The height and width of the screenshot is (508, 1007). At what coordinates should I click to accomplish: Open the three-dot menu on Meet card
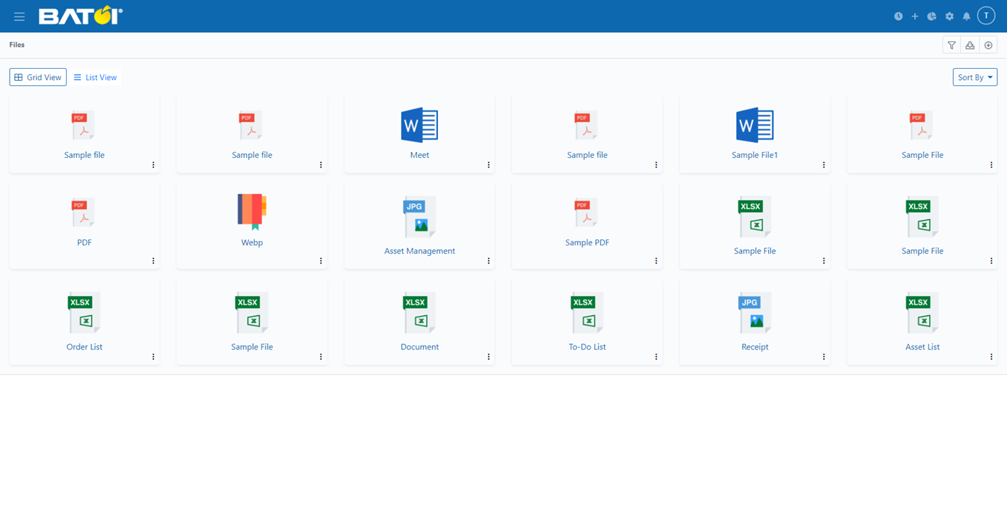pos(489,165)
